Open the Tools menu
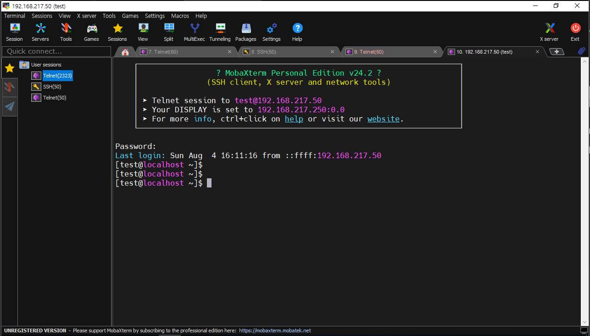 coord(109,16)
